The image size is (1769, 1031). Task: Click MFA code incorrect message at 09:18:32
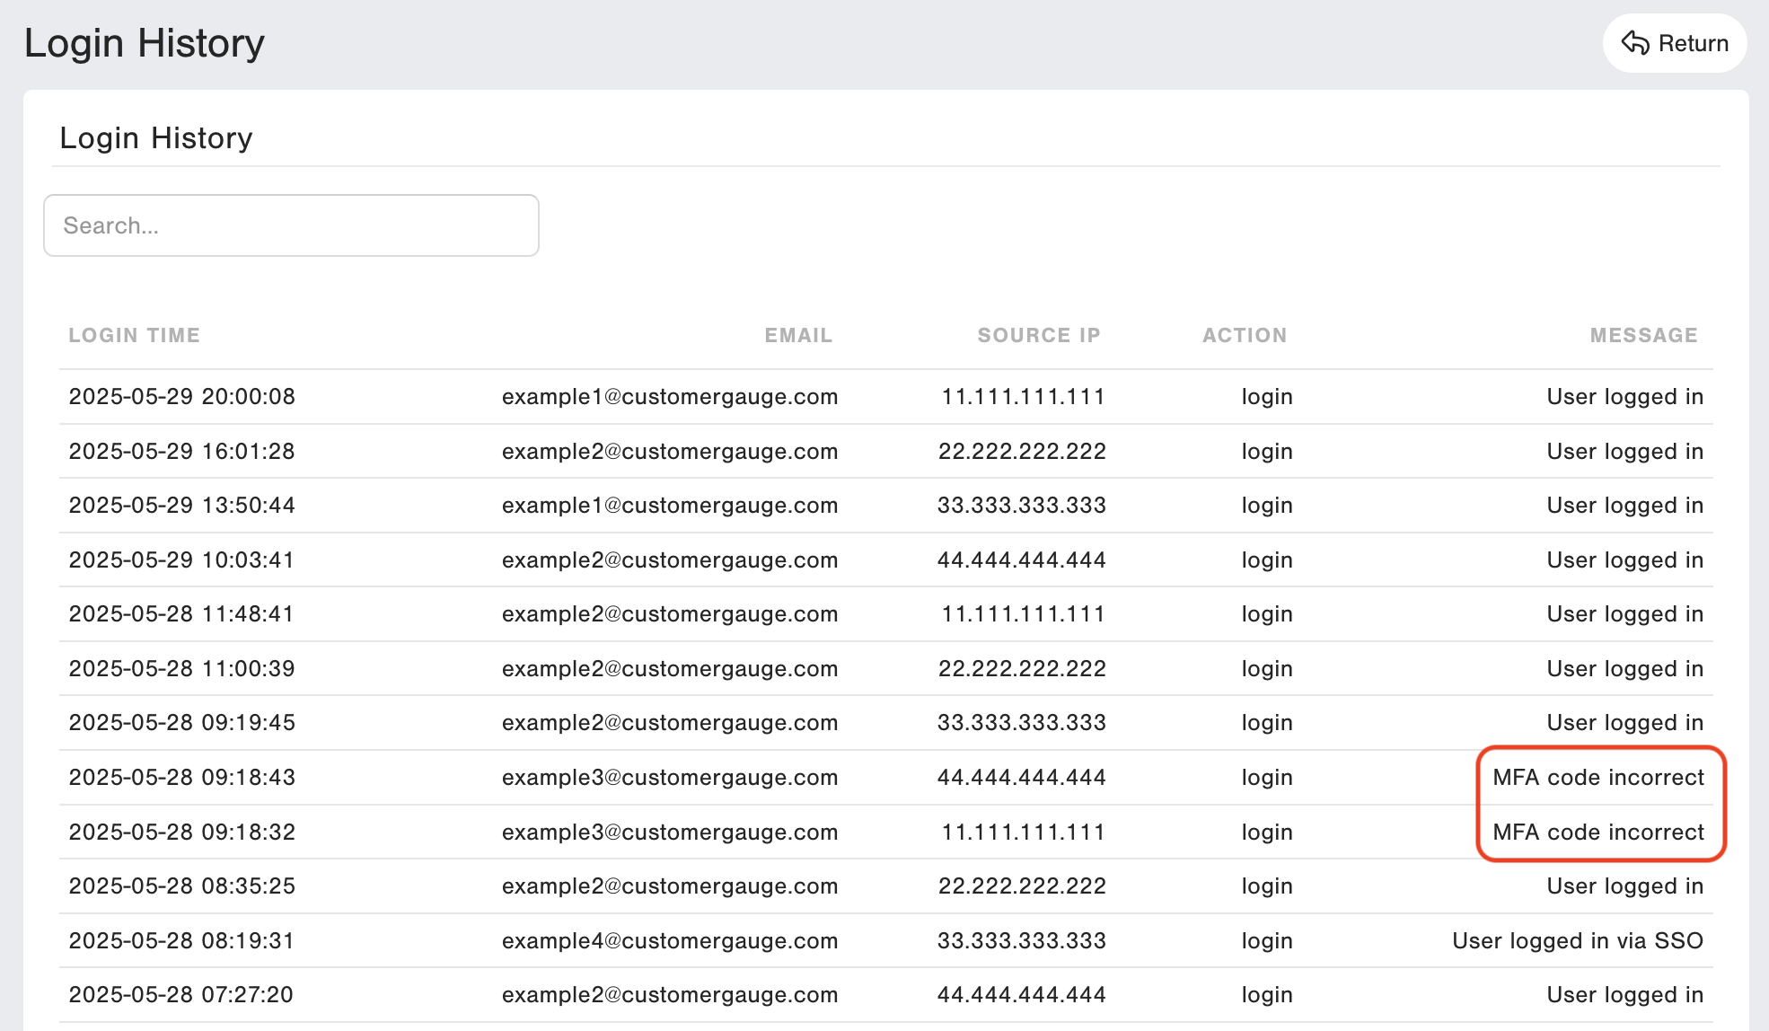pyautogui.click(x=1597, y=832)
